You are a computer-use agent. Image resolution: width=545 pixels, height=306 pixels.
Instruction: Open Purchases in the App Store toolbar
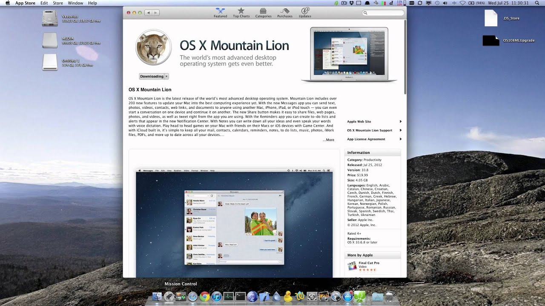click(285, 12)
